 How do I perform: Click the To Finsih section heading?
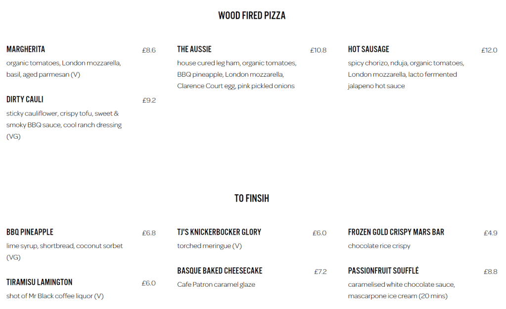tap(252, 199)
